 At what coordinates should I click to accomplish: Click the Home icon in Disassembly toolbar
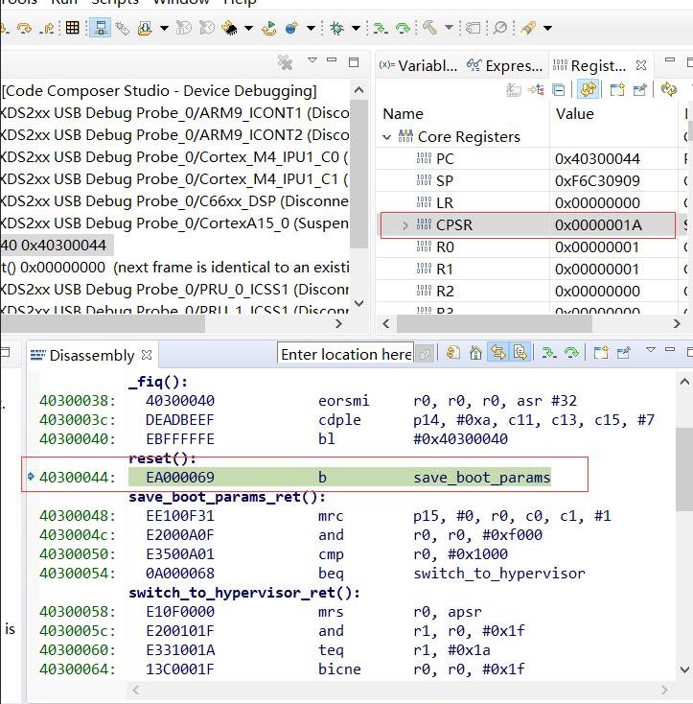pos(476,353)
